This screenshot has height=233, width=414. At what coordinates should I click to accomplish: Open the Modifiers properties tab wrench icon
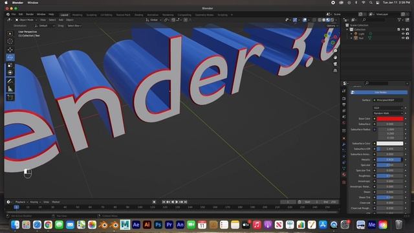[x=343, y=144]
